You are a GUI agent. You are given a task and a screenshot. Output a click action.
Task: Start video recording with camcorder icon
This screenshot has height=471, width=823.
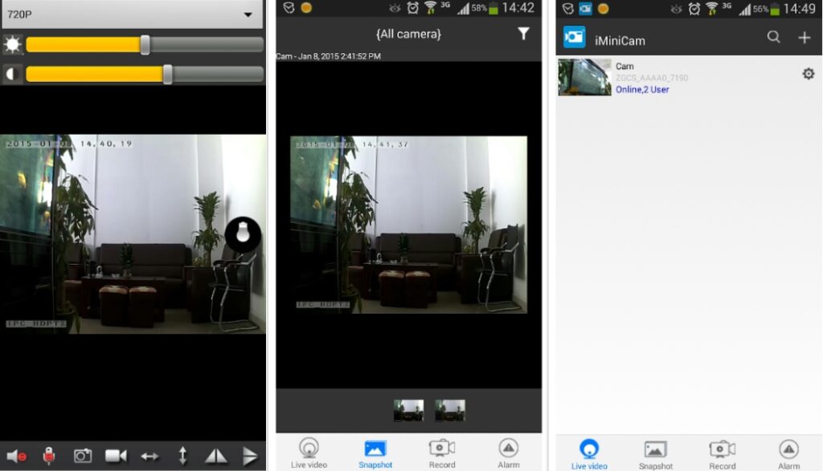click(x=116, y=456)
